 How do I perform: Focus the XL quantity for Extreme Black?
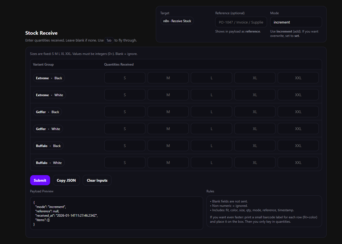(x=255, y=78)
